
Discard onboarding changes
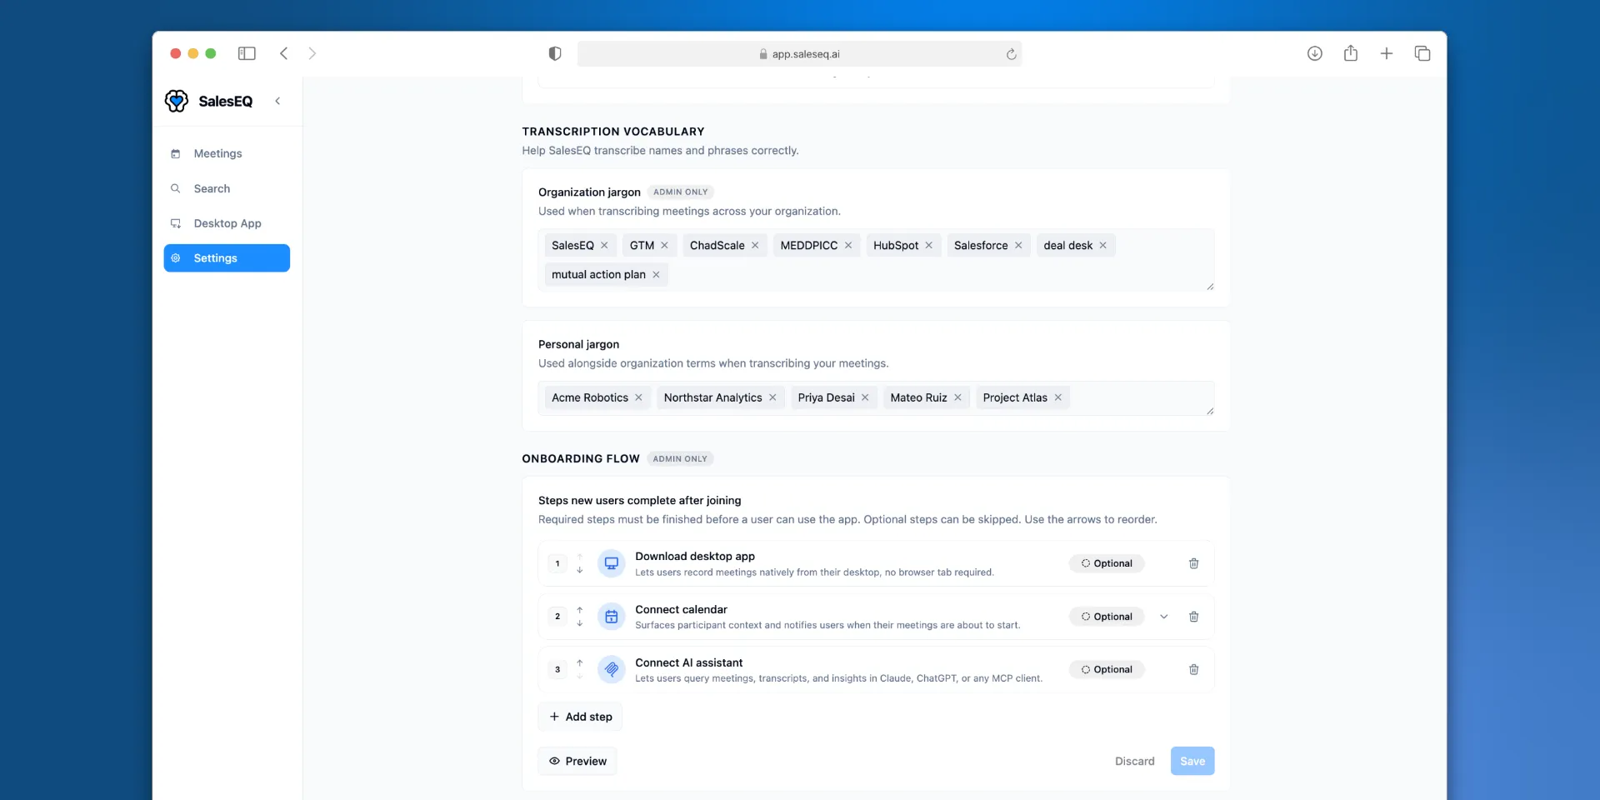click(1135, 761)
